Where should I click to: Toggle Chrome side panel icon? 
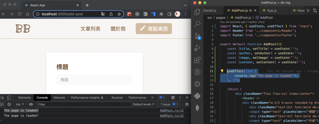pyautogui.click(x=169, y=14)
